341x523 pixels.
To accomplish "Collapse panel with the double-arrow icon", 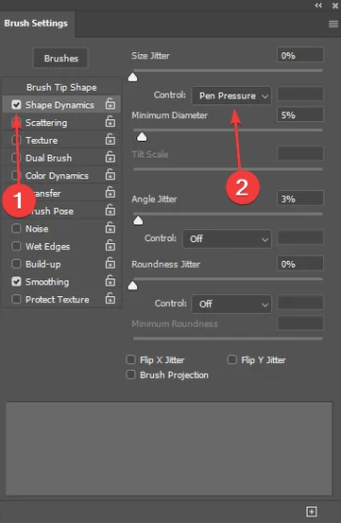I will click(318, 6).
